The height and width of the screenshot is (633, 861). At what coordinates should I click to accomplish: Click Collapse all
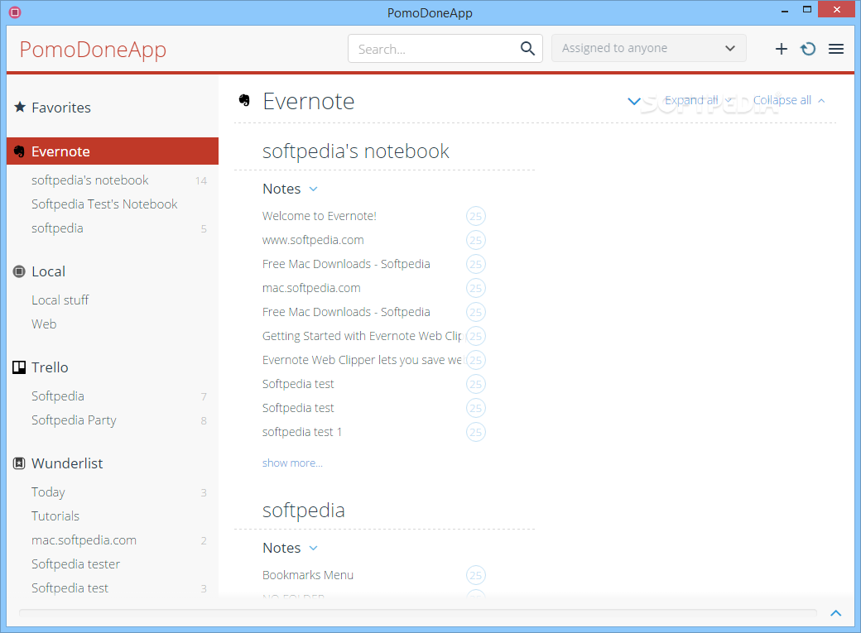(782, 100)
